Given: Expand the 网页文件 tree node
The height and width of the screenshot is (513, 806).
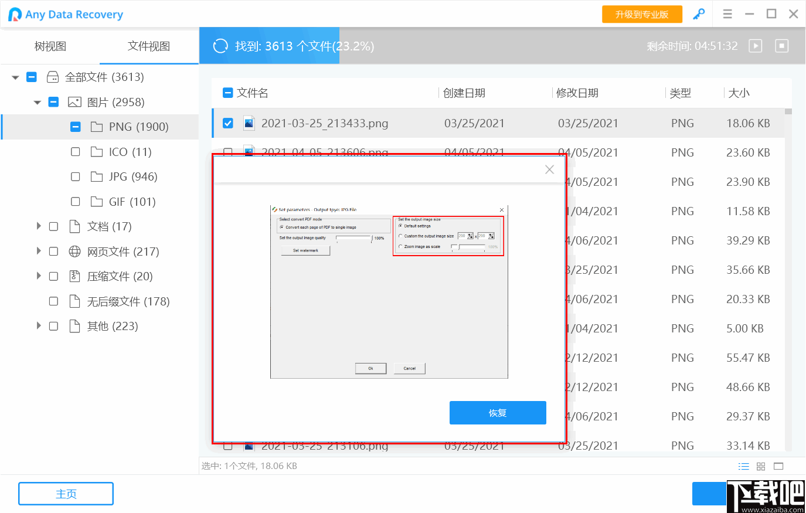Looking at the screenshot, I should [39, 252].
